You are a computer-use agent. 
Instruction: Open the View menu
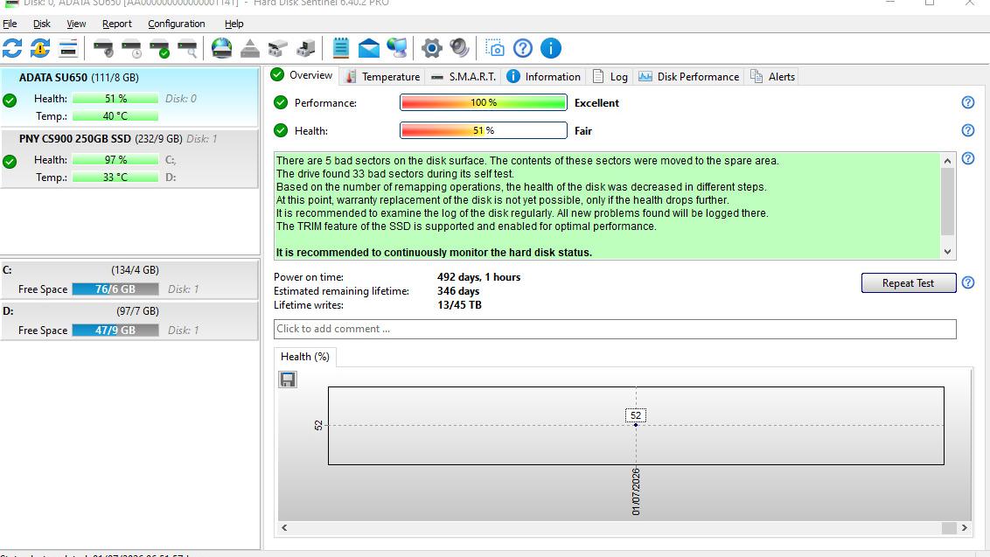76,24
